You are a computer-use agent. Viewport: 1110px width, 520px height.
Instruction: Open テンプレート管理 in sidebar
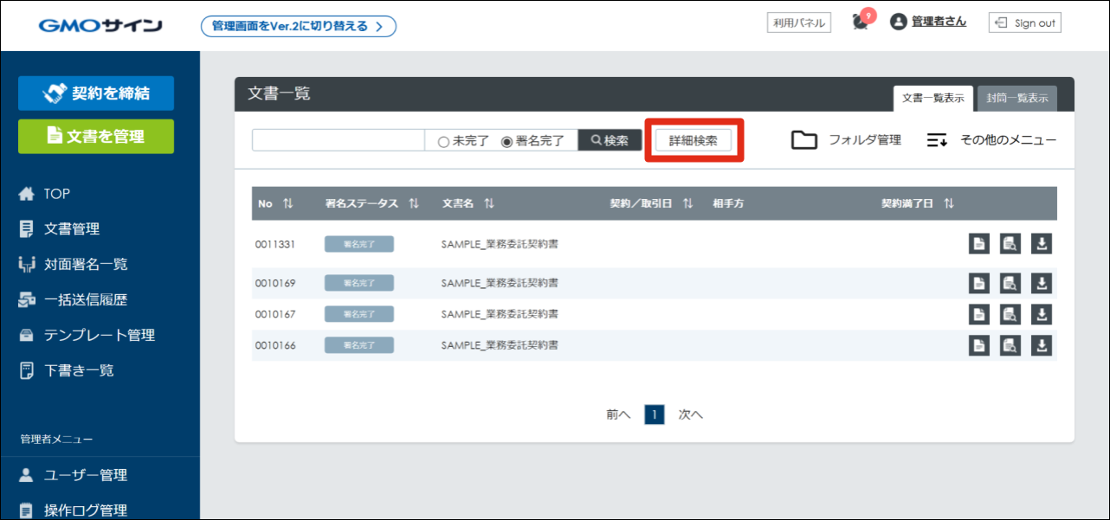coord(99,335)
